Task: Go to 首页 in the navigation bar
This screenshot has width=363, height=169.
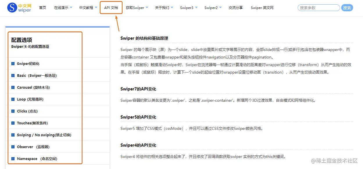Action: coord(42,8)
